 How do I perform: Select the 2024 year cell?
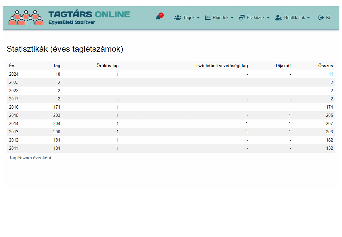[14, 74]
